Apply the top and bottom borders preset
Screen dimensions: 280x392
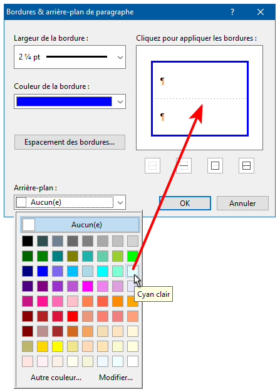click(x=184, y=165)
